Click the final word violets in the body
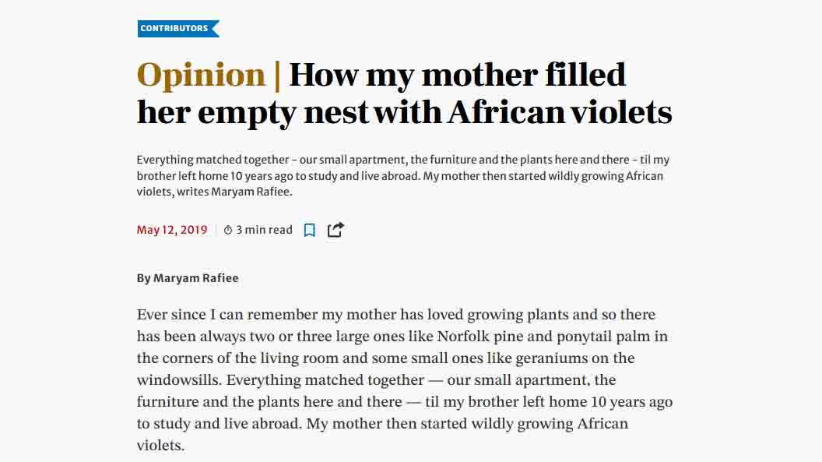The width and height of the screenshot is (822, 462). tap(160, 446)
